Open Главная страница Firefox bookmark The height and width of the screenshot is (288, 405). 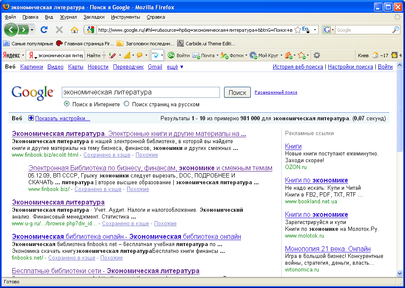click(85, 44)
